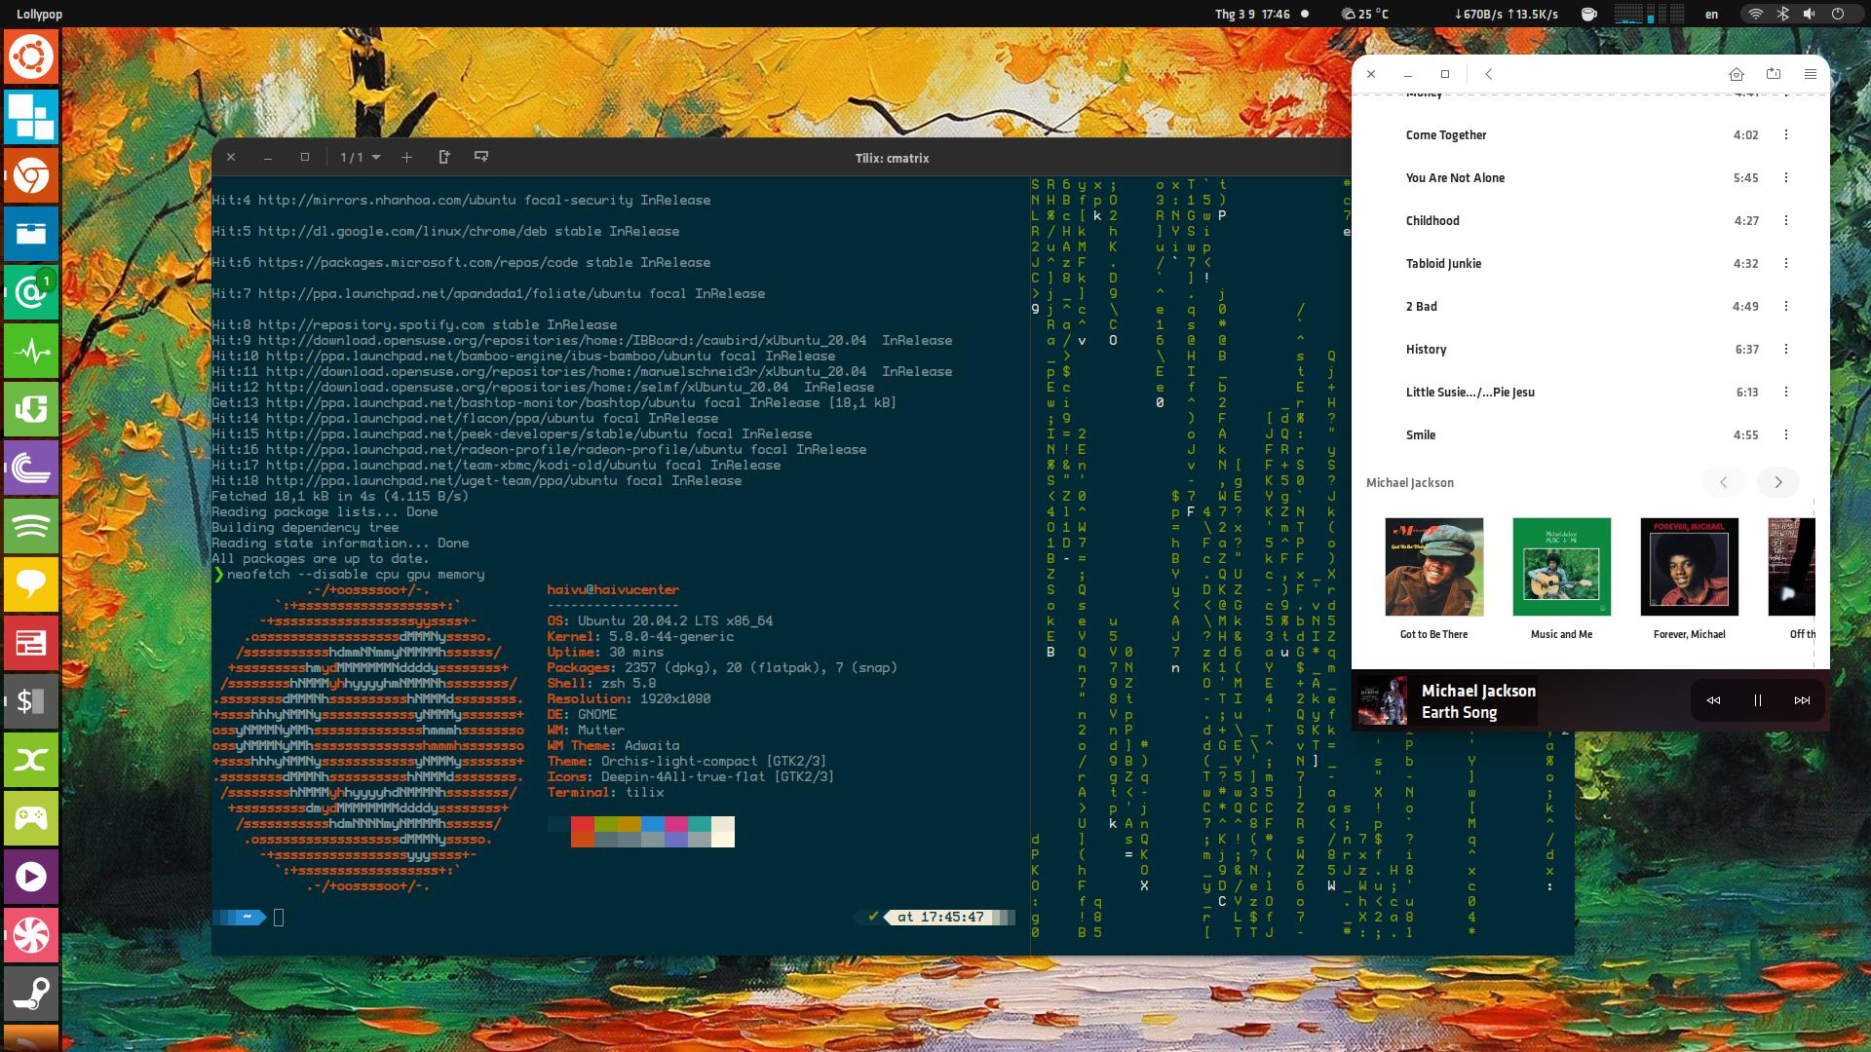Open the green download-arrow dock icon
The height and width of the screenshot is (1052, 1871).
pos(31,409)
